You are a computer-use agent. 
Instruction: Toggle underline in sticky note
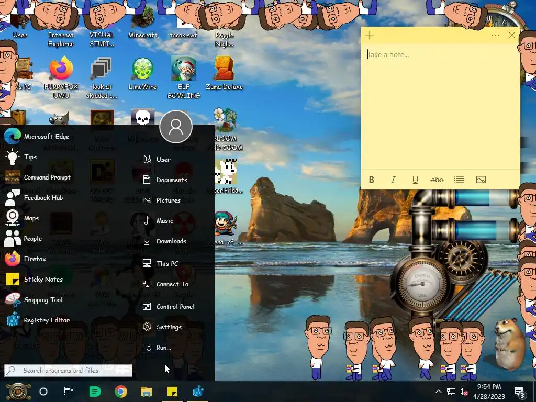415,180
